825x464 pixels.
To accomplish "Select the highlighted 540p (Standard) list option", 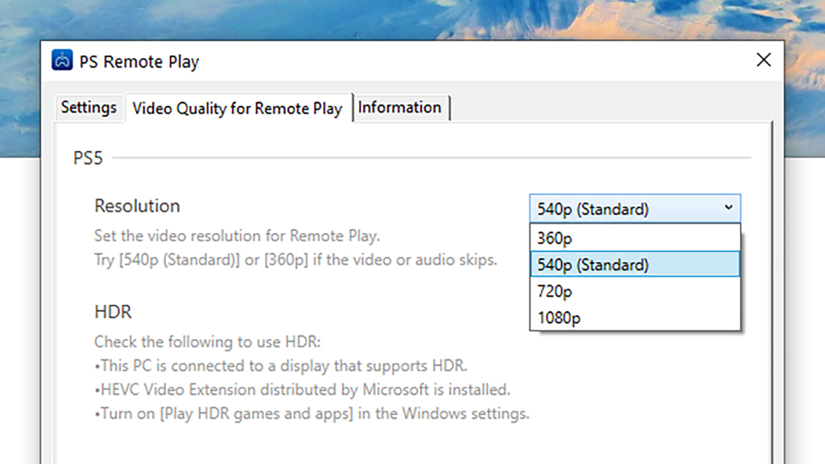I will tap(635, 265).
